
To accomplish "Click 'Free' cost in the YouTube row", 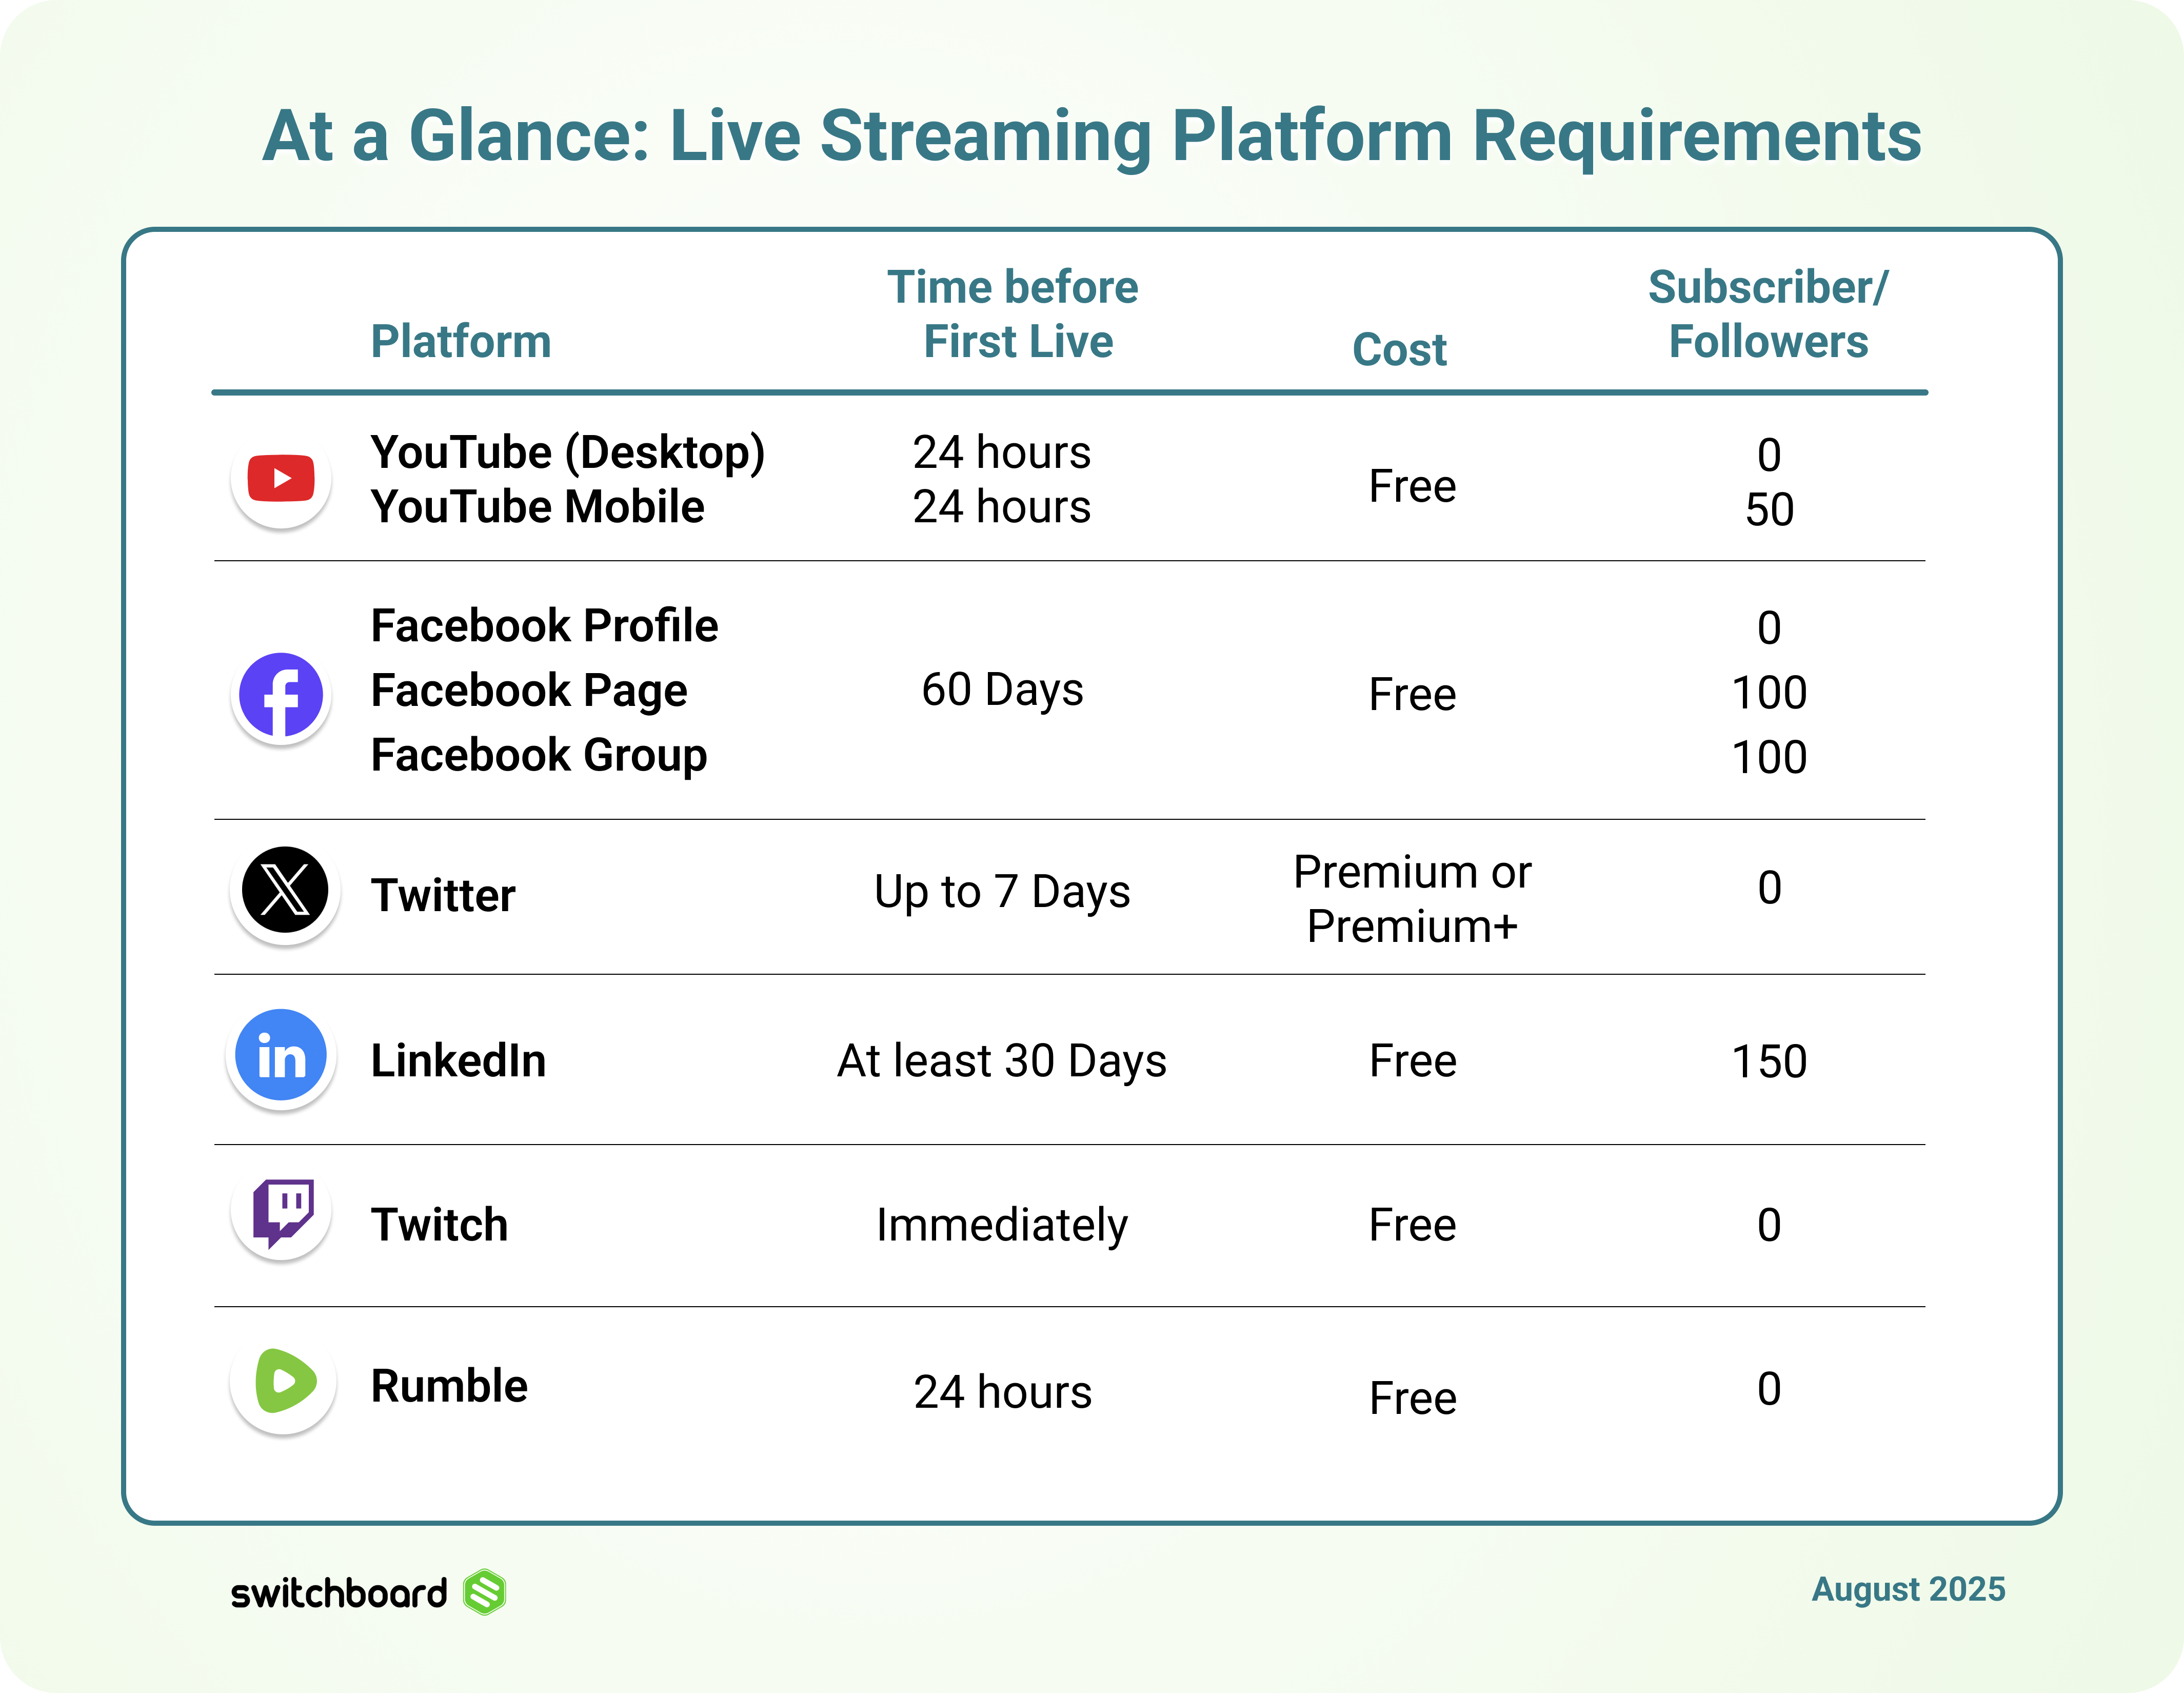I will click(1412, 487).
